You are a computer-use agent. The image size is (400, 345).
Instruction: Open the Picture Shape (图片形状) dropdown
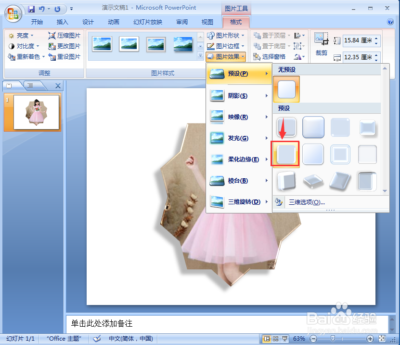[x=225, y=36]
